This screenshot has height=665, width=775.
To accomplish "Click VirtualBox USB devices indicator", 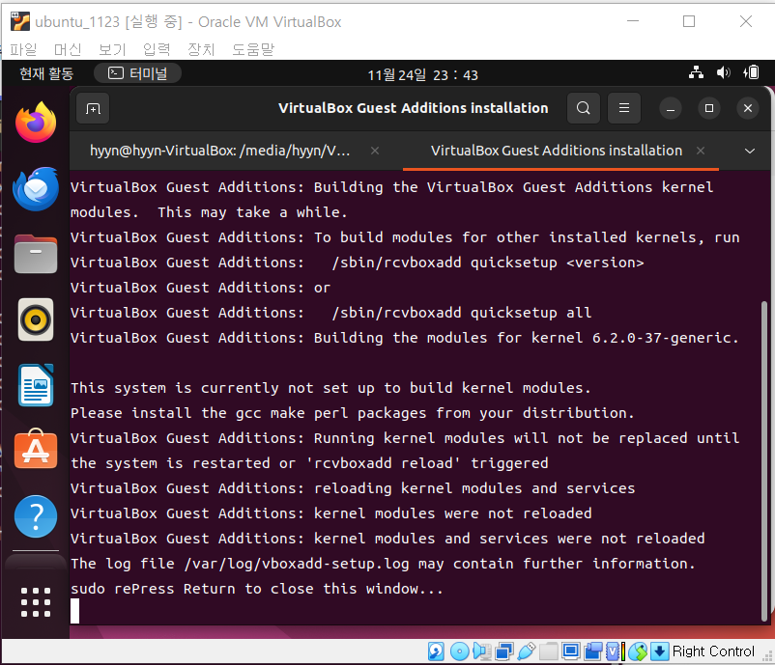I will [527, 651].
